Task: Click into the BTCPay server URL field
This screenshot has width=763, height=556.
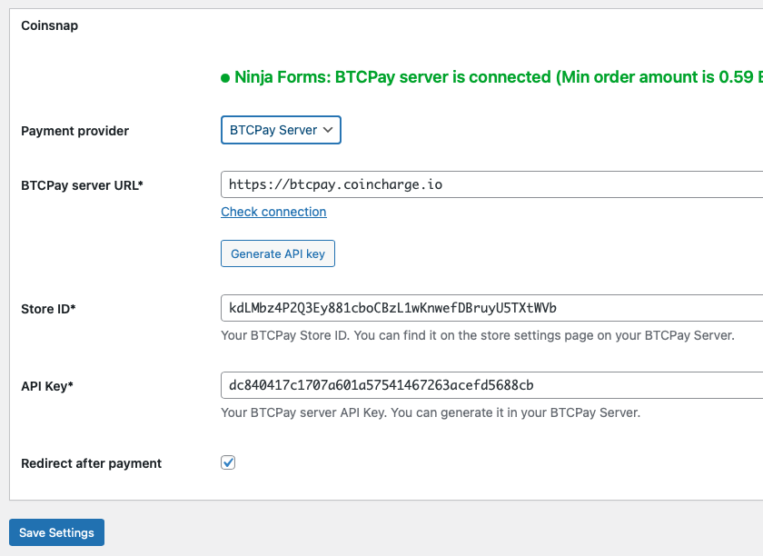Action: 490,184
